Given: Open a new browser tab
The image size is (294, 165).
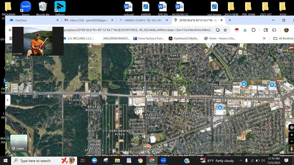Looking at the screenshot, I should click(x=230, y=20).
